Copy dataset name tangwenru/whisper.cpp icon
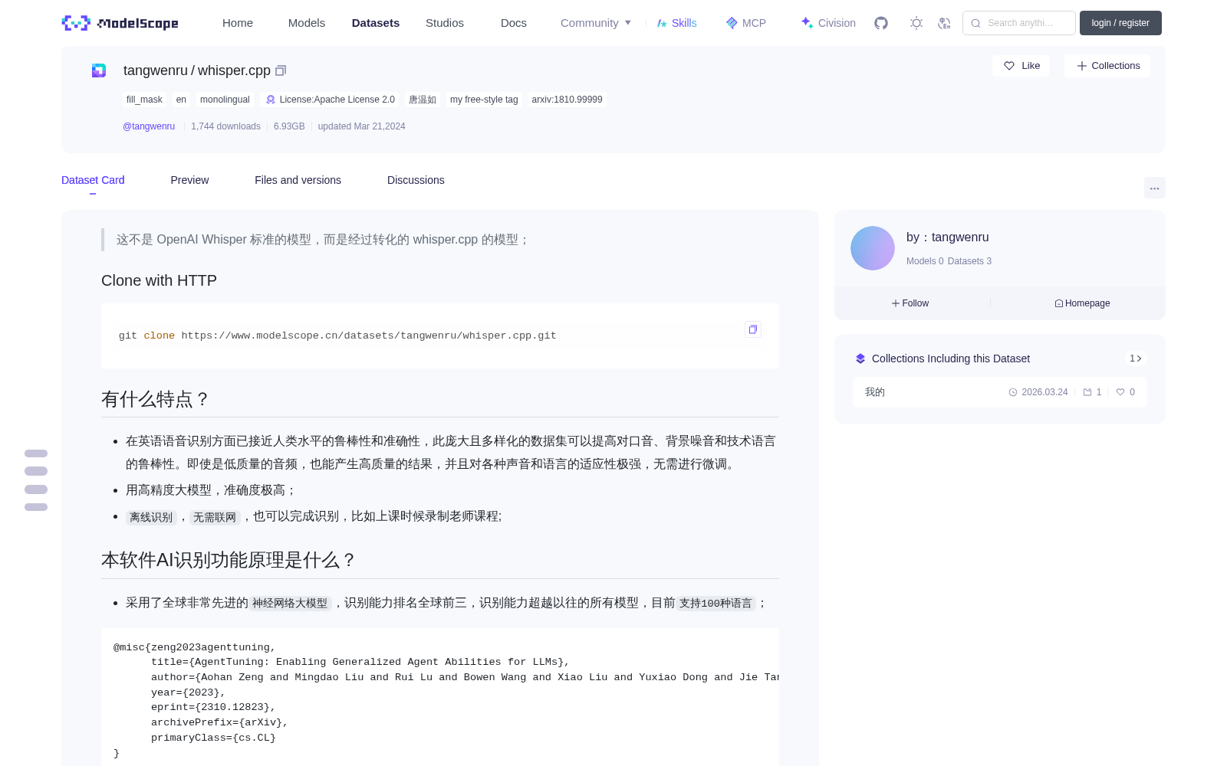This screenshot has height=766, width=1227. 281,70
